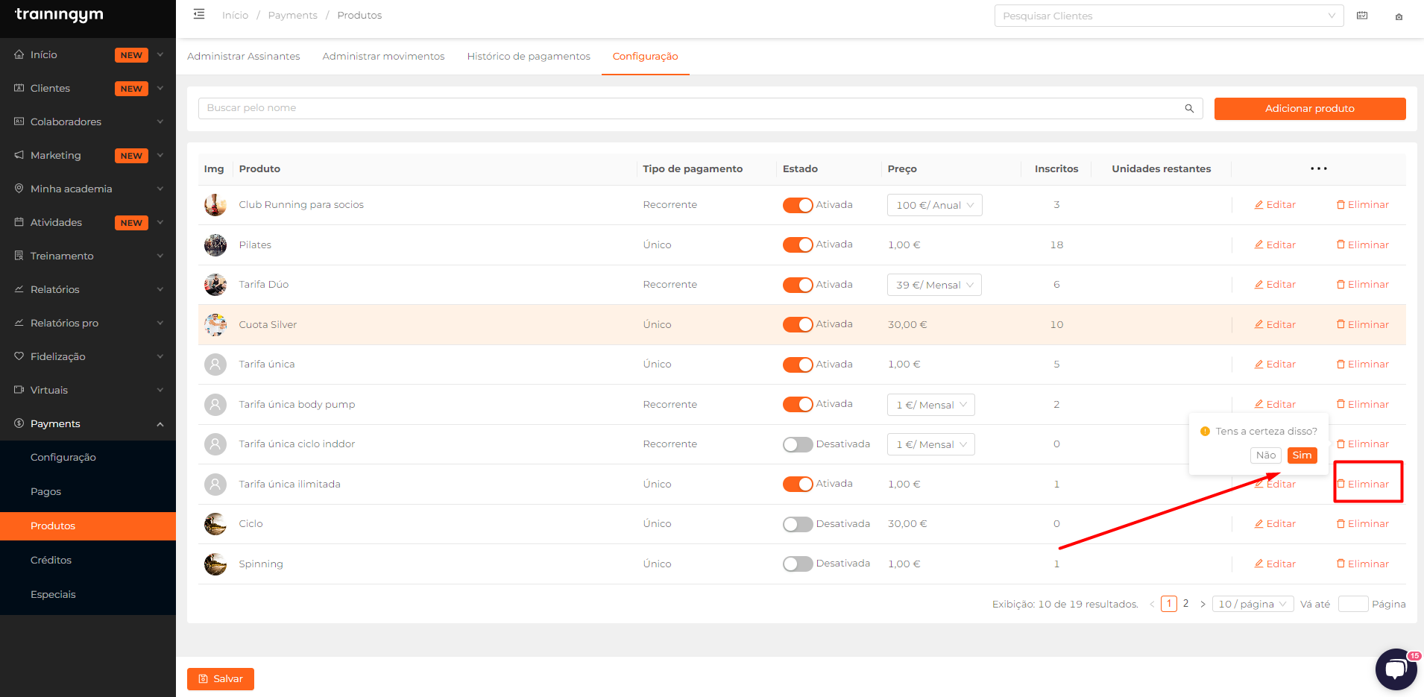1424x697 pixels.
Task: Delete the Ciclo product
Action: tap(1363, 524)
